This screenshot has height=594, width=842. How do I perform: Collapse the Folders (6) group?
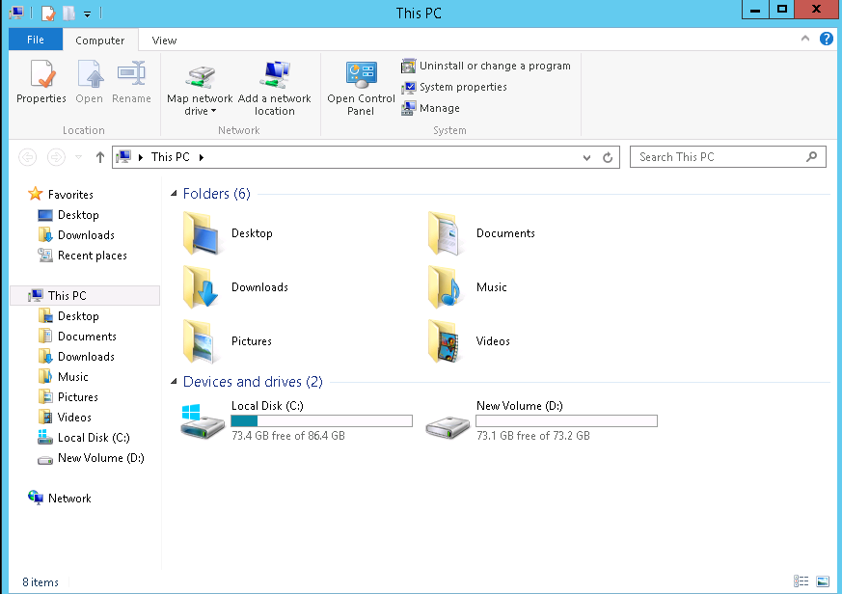click(x=174, y=194)
